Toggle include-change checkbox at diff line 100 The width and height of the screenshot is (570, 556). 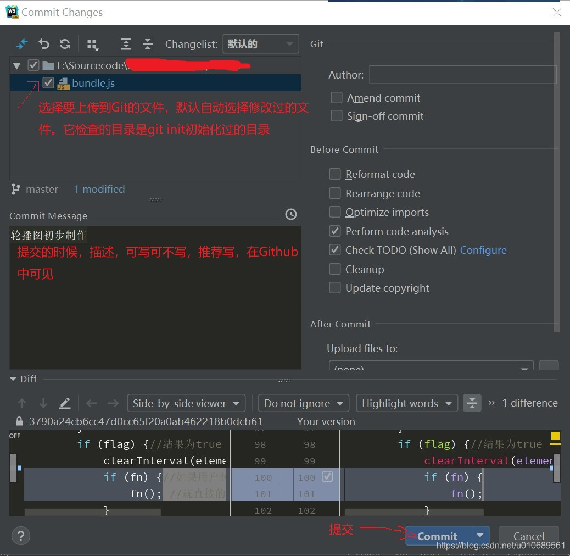327,476
